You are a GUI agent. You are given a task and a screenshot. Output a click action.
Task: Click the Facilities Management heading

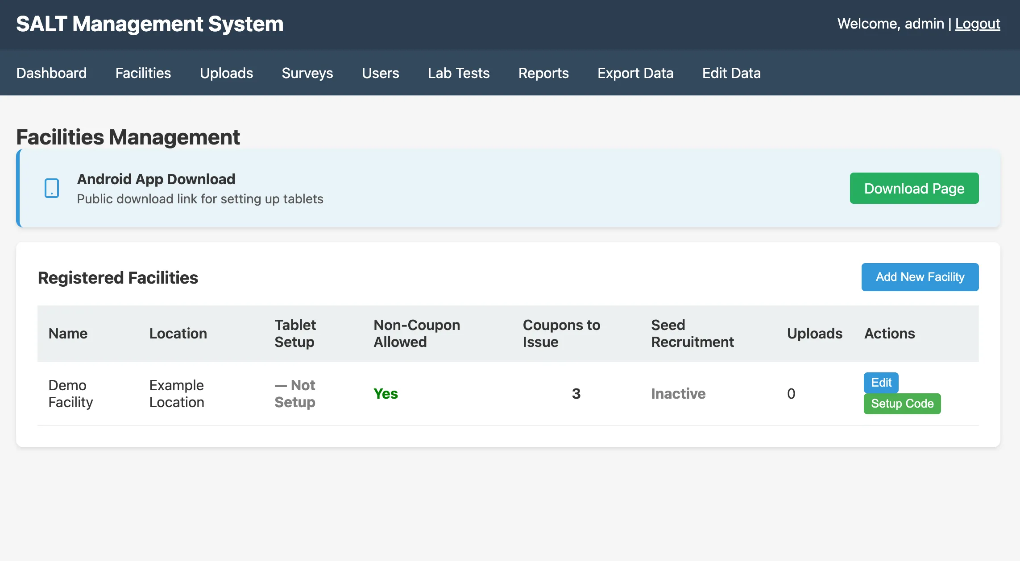pyautogui.click(x=128, y=137)
